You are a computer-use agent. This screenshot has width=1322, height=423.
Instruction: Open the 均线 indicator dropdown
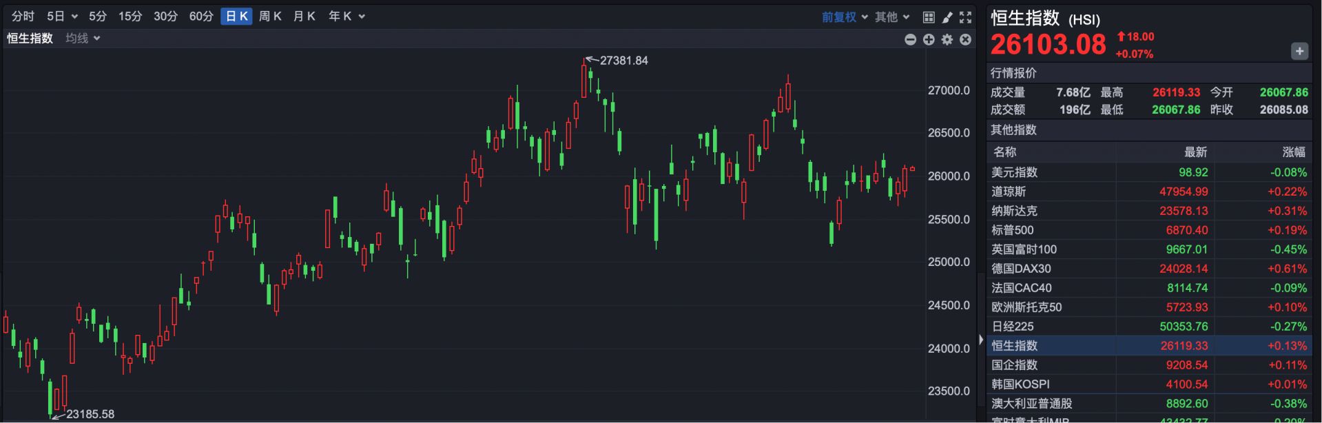83,39
